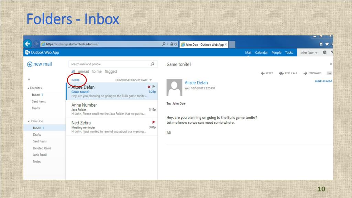Open the Anne Number 'Java Folder' message
The width and height of the screenshot is (352, 198).
(x=112, y=109)
